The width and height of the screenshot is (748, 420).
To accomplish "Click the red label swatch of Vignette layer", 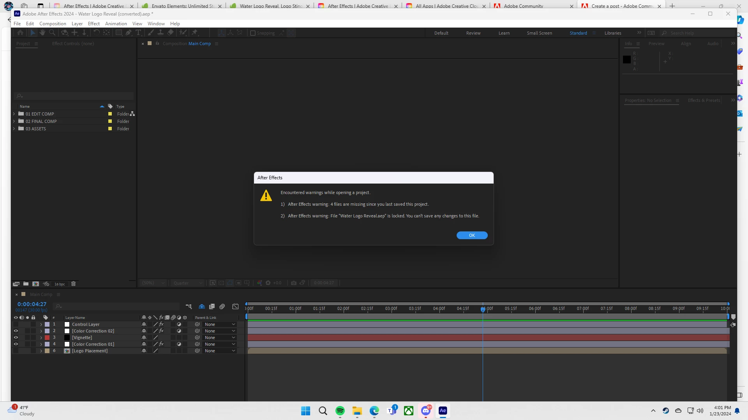I will 47,338.
